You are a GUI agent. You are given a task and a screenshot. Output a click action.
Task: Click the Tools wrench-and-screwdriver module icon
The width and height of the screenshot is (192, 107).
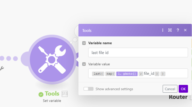(x=52, y=59)
